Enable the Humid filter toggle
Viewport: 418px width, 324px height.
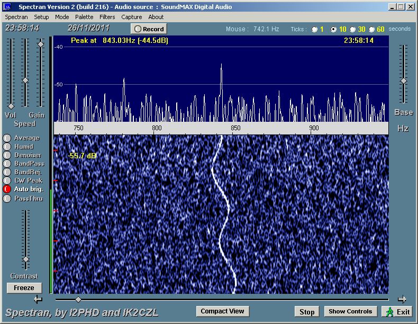7,147
